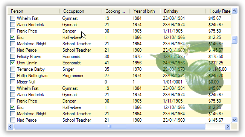Sort by the Person column header

34,11
